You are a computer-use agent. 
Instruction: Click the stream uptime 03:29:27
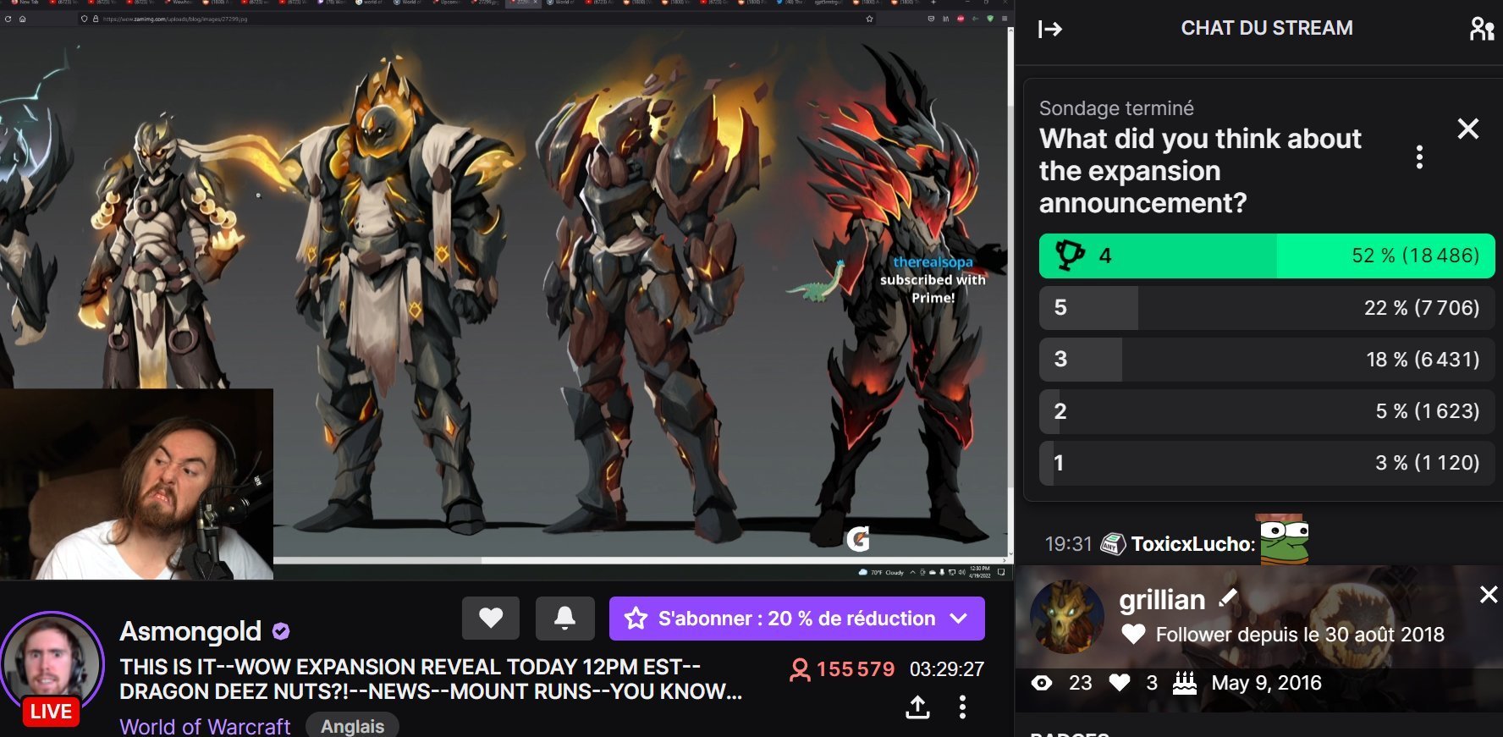tap(947, 669)
